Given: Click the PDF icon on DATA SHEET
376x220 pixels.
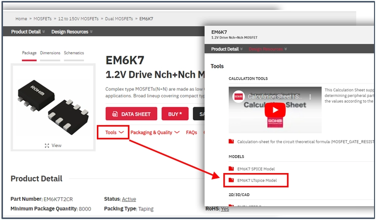Looking at the screenshot, I should (x=115, y=114).
